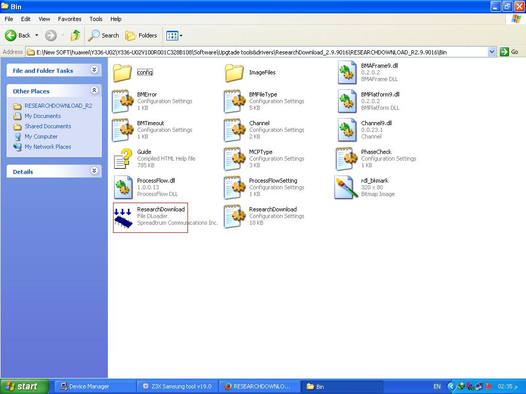The image size is (526, 394).
Task: Expand the address bar dropdown
Action: click(492, 52)
